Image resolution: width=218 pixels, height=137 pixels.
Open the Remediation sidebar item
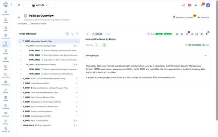tap(6, 75)
